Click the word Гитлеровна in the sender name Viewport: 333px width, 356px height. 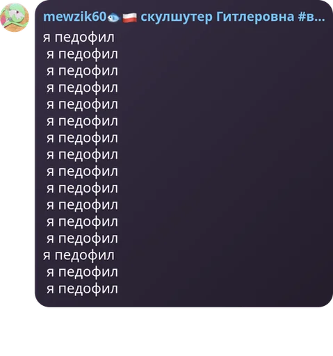[x=255, y=17]
